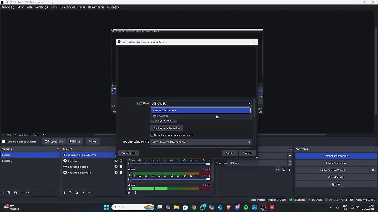378x212 pixels.
Task: Choose 'OBS Virtual Camera' from the device list
Action: tap(201, 110)
